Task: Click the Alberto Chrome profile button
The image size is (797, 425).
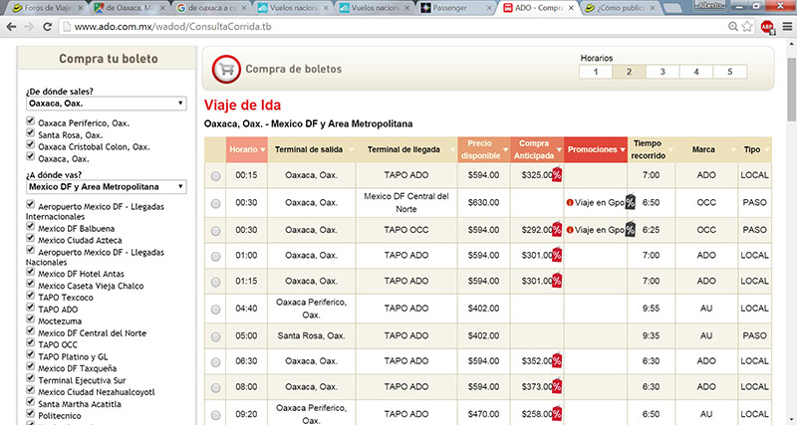Action: [x=711, y=5]
